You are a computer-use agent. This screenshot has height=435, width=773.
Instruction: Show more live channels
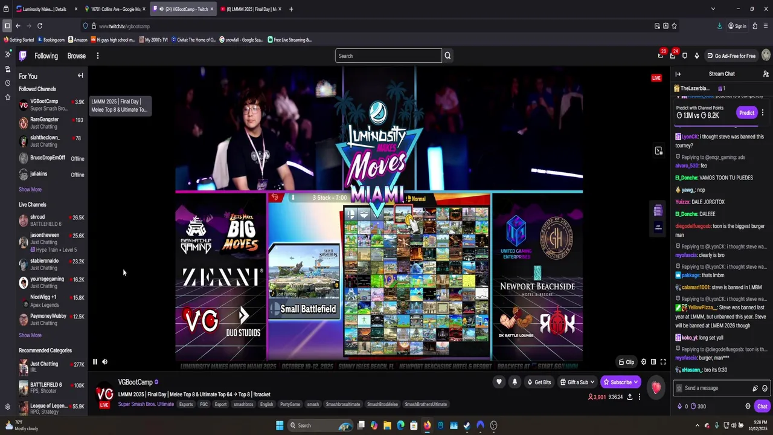30,335
